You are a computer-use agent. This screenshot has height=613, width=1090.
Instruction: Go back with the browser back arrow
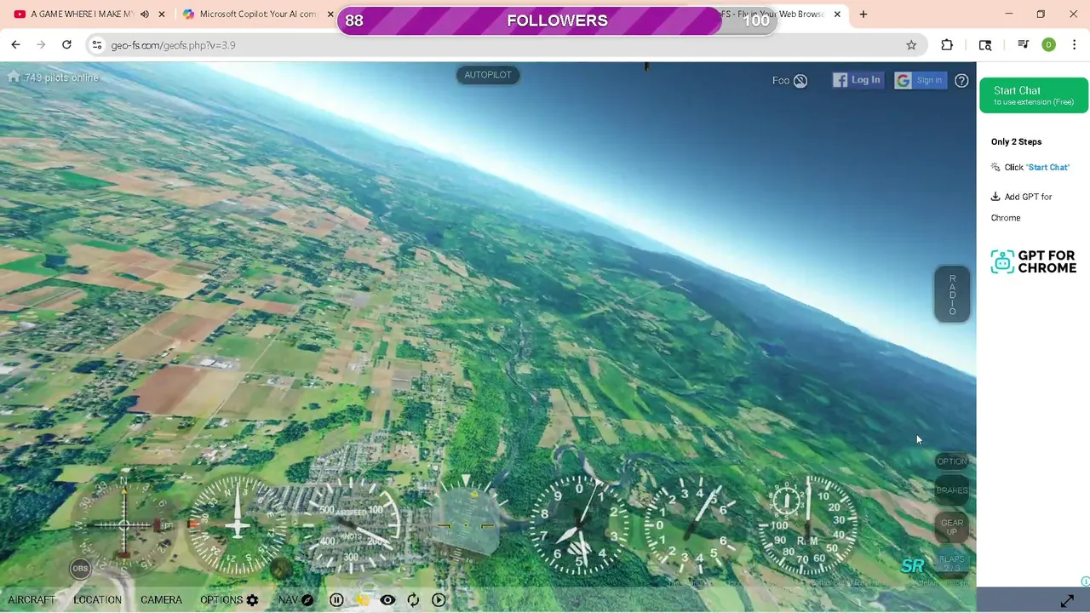tap(15, 45)
